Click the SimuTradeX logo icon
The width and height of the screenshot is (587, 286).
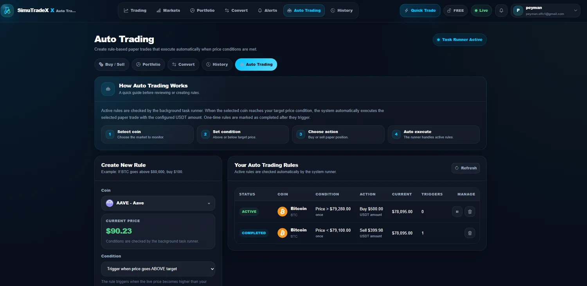pyautogui.click(x=7, y=11)
